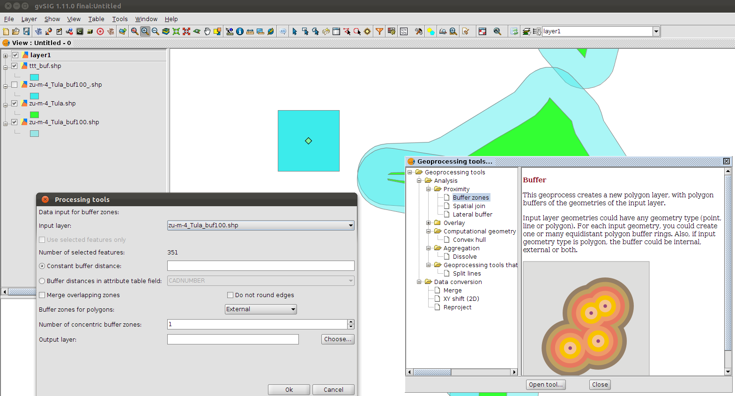The image size is (735, 396).
Task: Toggle visibility of zu-m-4_Tula_buf100_.shp layer
Action: (x=15, y=85)
